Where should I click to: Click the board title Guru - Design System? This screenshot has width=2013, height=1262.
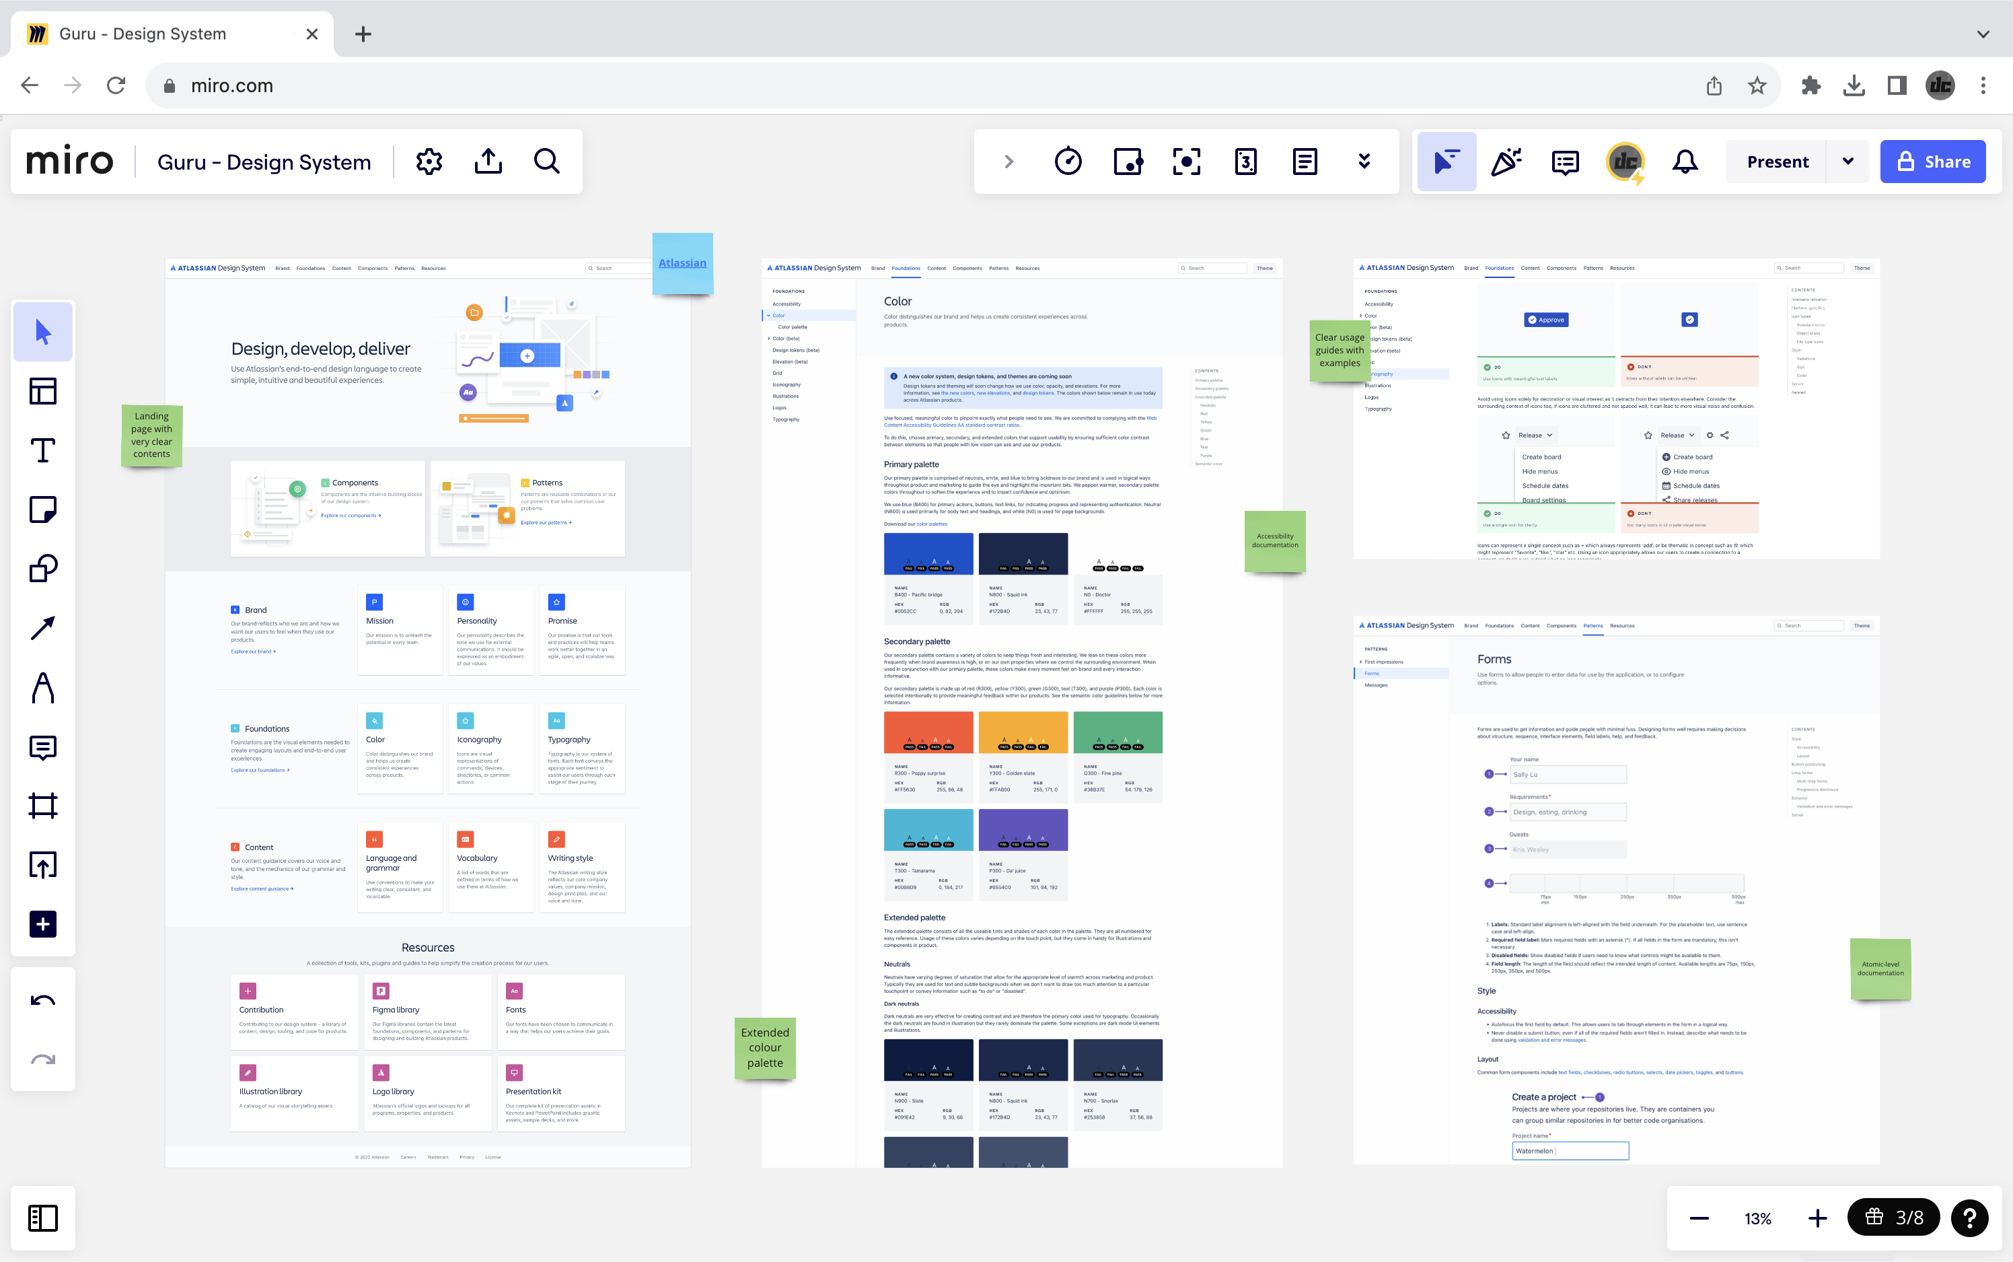coord(264,162)
